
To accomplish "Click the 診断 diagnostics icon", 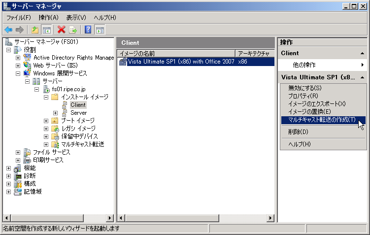I will pyautogui.click(x=18, y=176).
